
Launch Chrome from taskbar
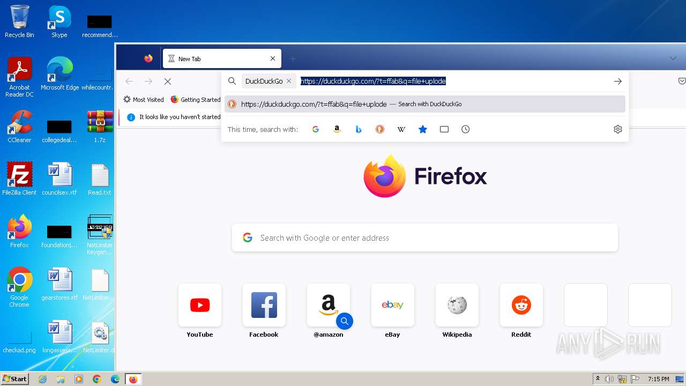click(97, 379)
